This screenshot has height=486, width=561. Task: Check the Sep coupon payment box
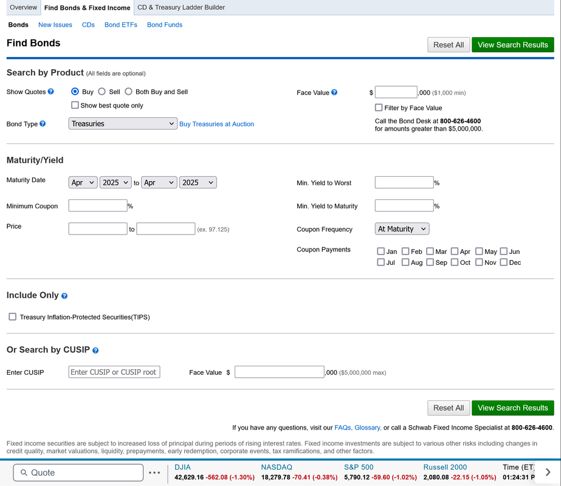click(430, 262)
